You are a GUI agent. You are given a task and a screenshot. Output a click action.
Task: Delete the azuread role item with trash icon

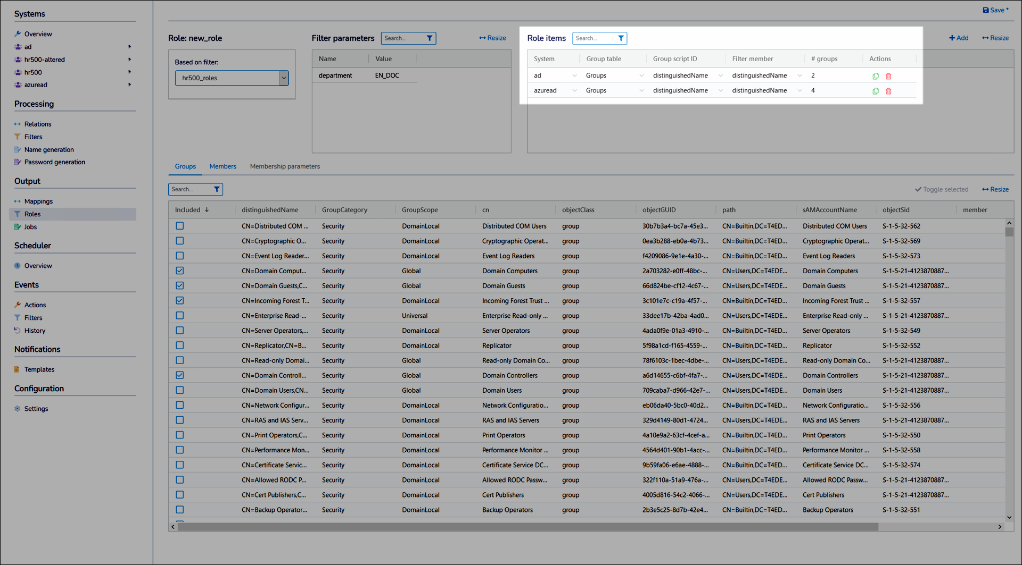click(888, 91)
